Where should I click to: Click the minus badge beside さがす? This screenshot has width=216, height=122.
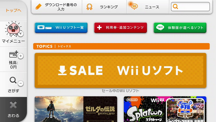[x=21, y=84]
